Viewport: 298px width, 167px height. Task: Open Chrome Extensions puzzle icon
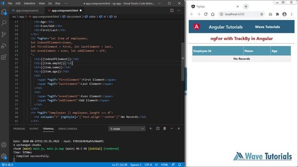pyautogui.click(x=278, y=14)
